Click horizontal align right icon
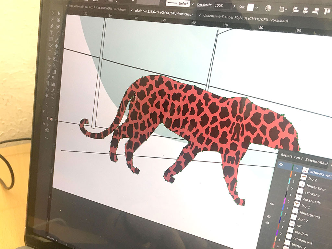Viewport: 332px width, 249px height. (x=316, y=11)
